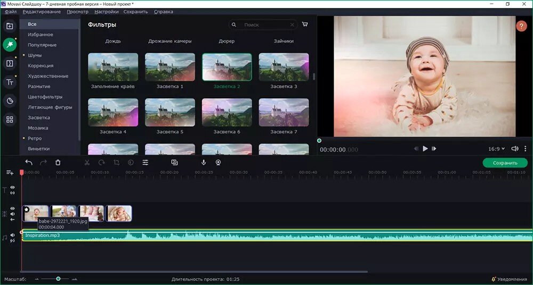Open the transitions tab in the left sidebar
This screenshot has height=285, width=533.
(10, 63)
